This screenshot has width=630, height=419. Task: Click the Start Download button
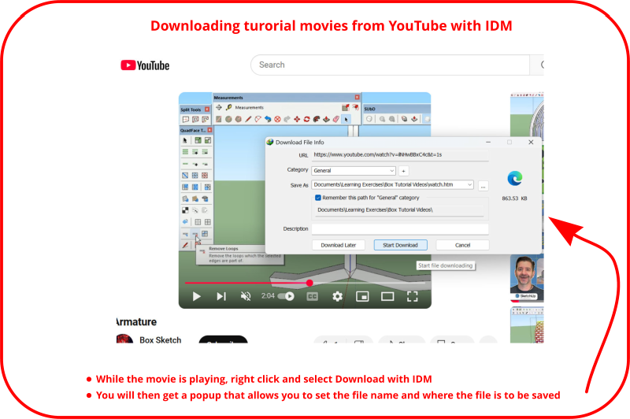pos(400,245)
